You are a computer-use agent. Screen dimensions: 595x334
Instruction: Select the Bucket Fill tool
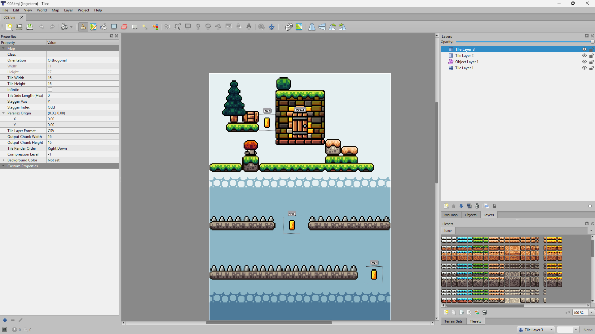pyautogui.click(x=104, y=27)
